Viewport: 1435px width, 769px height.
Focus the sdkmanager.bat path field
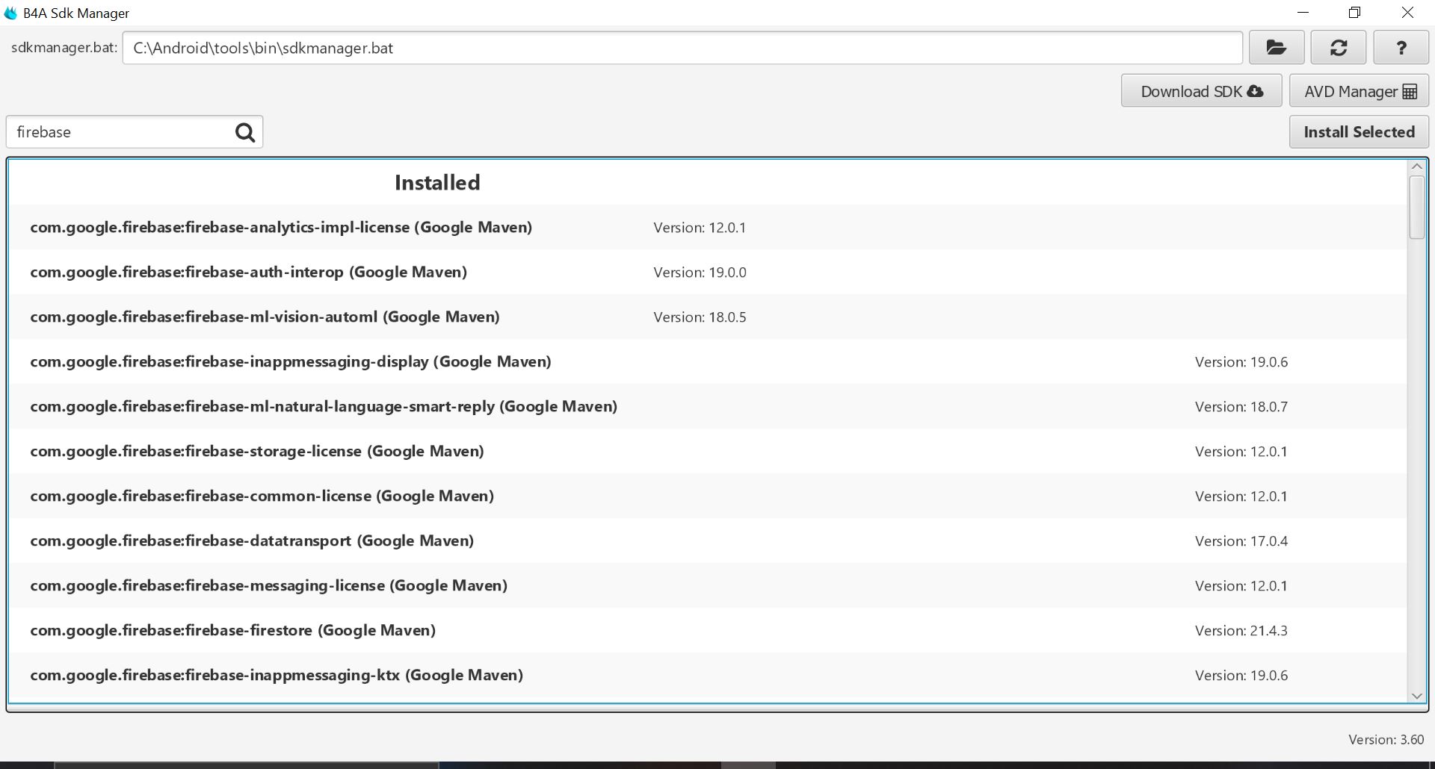682,48
